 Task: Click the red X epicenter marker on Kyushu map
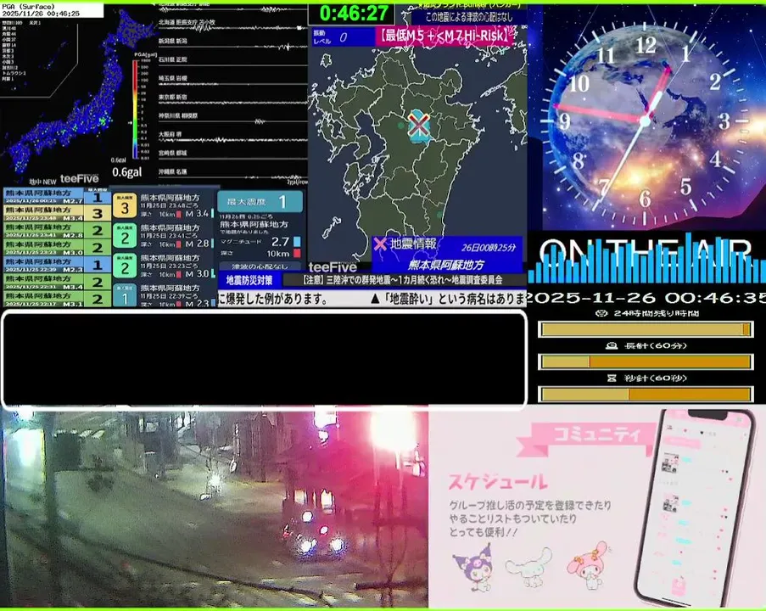(x=419, y=125)
